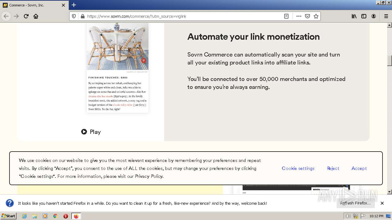This screenshot has height=220, width=392.
Task: Open the Windows Start menu
Action: coord(9,216)
